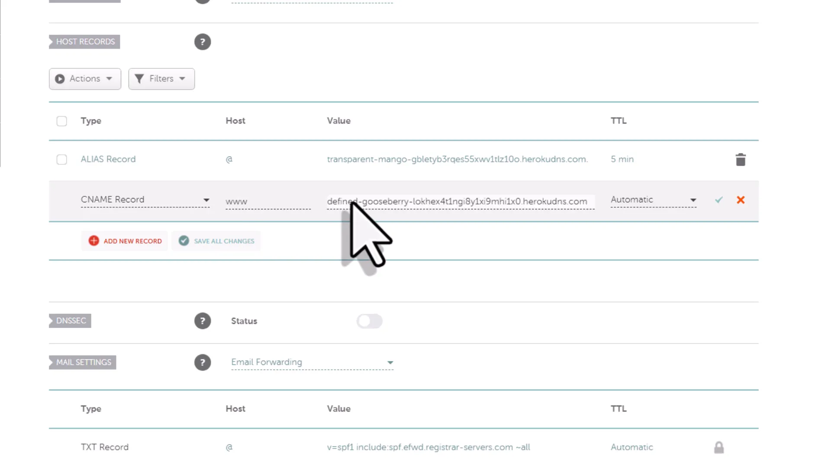Screen dimensions: 831x467
Task: Open Host Records help tooltip
Action: pyautogui.click(x=203, y=42)
